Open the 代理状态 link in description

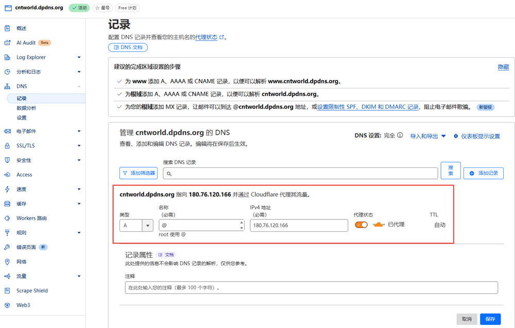[207, 37]
